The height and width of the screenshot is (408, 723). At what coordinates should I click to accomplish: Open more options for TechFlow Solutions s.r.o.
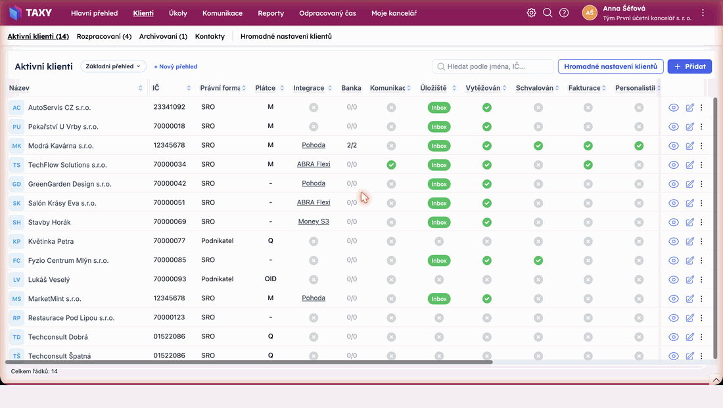(701, 165)
